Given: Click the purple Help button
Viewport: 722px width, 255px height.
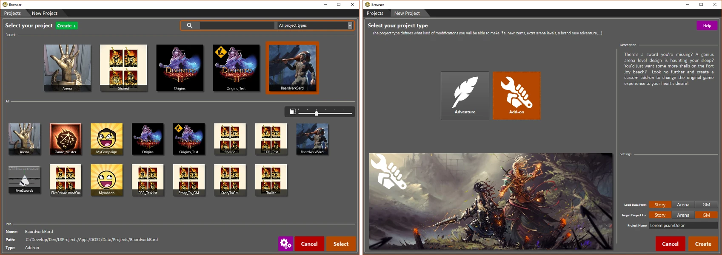Looking at the screenshot, I should (x=707, y=25).
